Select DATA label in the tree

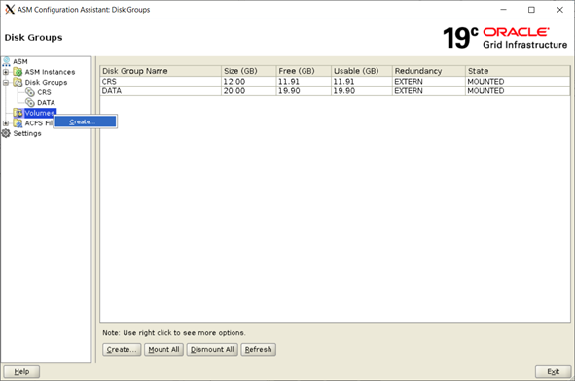[46, 103]
